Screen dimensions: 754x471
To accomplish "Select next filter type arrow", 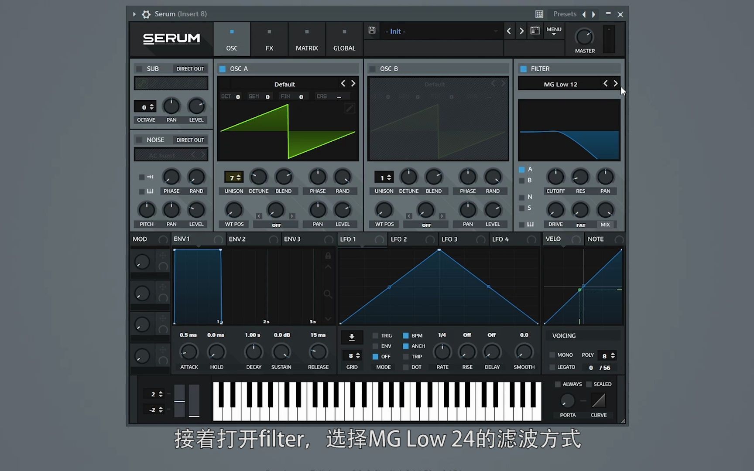I will coord(616,83).
